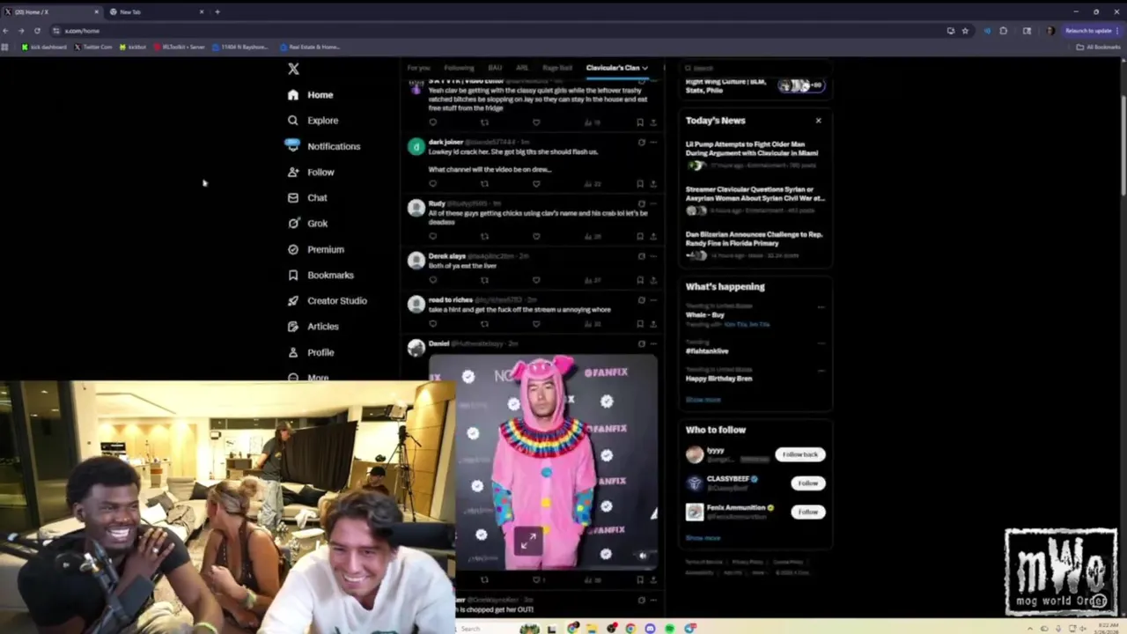
Task: Show more under What's happening
Action: click(x=703, y=400)
